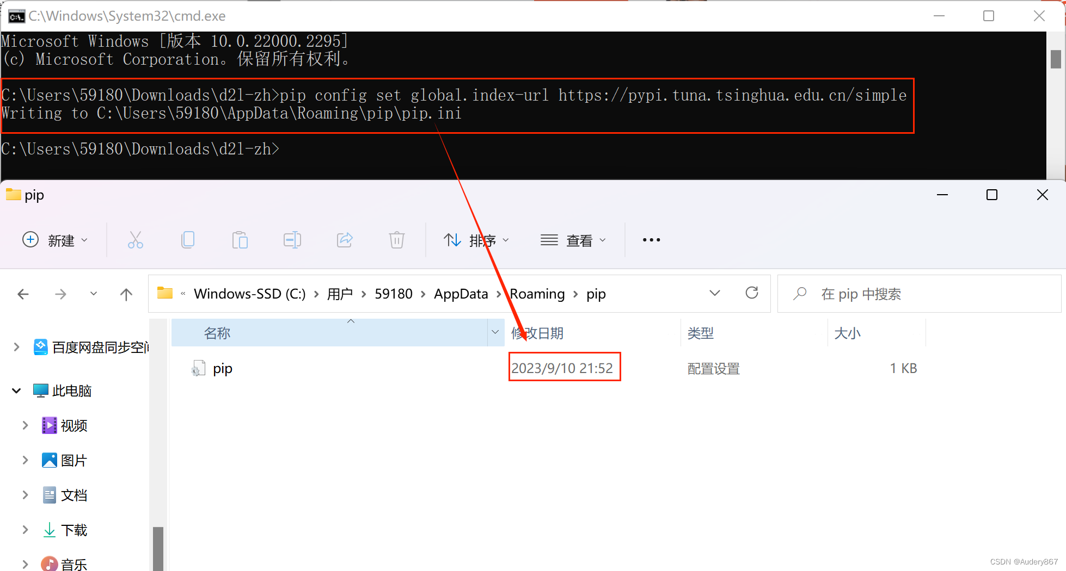Click the search magnifier icon

[x=800, y=294]
